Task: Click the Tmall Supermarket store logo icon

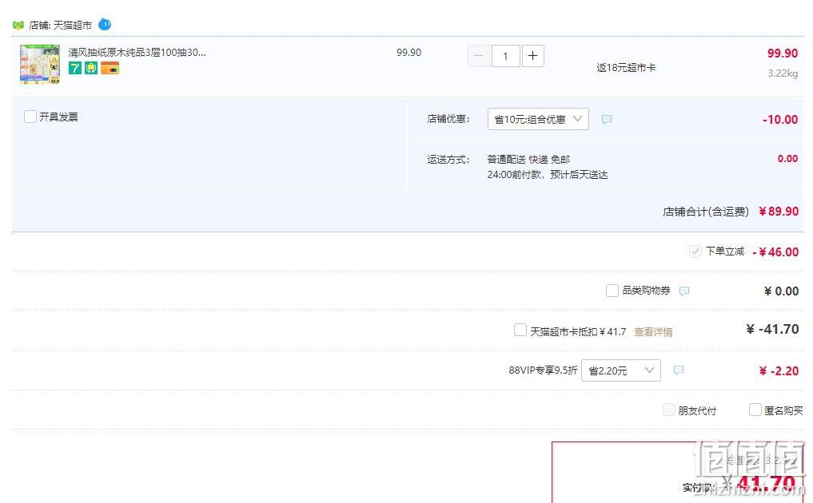Action: pos(18,25)
